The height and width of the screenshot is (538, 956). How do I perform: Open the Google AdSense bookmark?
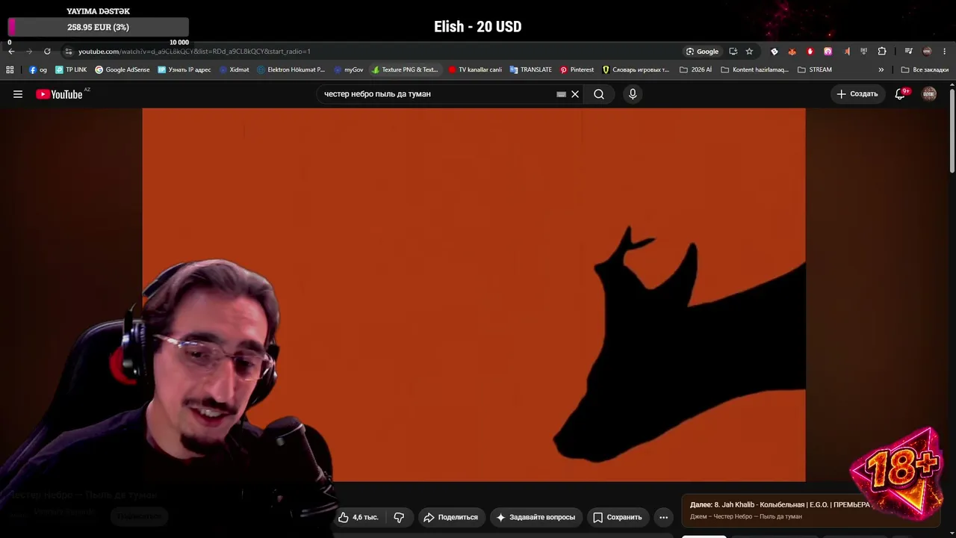(122, 69)
